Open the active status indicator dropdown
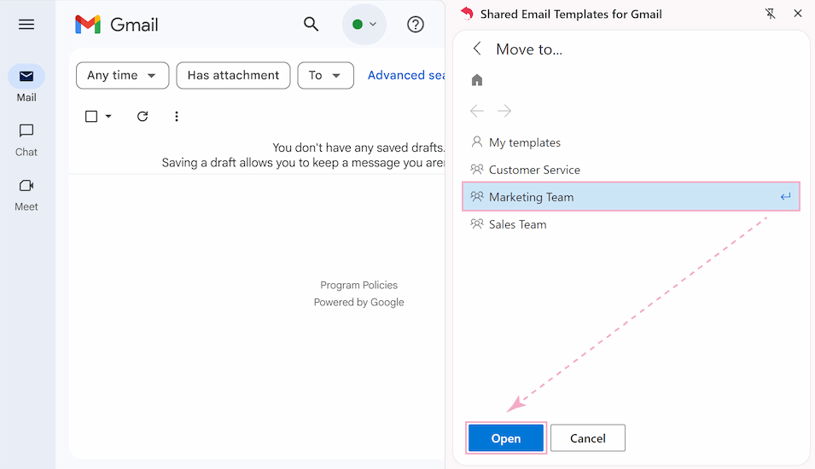Image resolution: width=815 pixels, height=469 pixels. click(x=364, y=25)
